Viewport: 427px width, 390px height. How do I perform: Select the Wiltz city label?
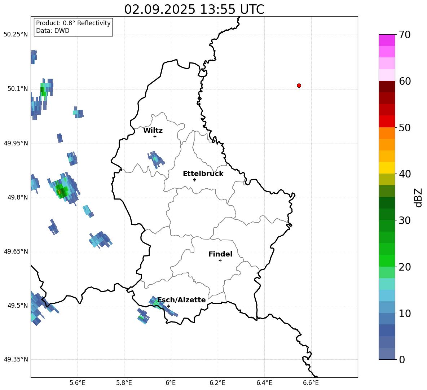[153, 131]
